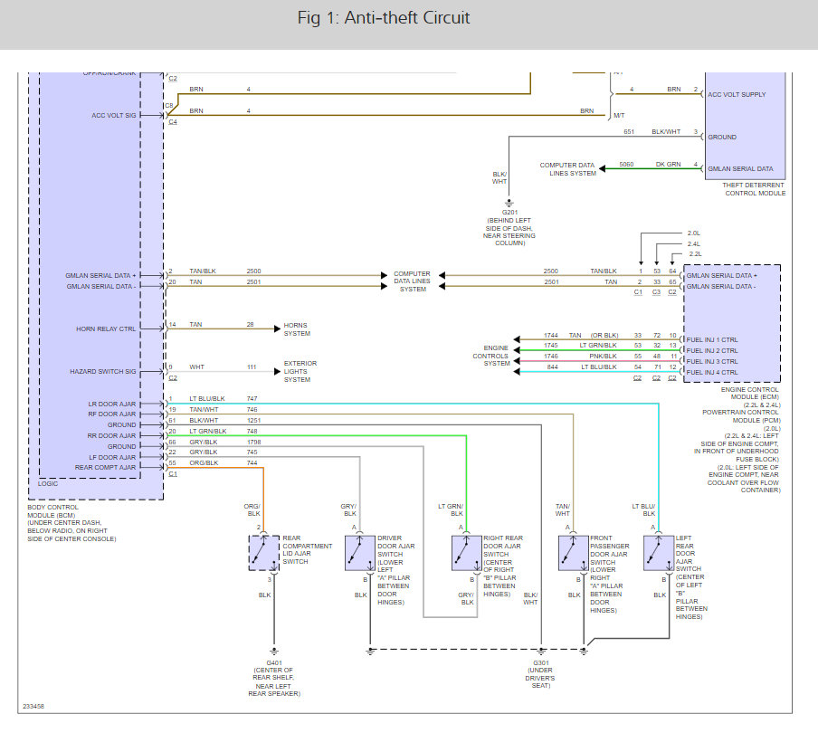This screenshot has width=818, height=733.
Task: Click wire circuit number 747
Action: [252, 398]
